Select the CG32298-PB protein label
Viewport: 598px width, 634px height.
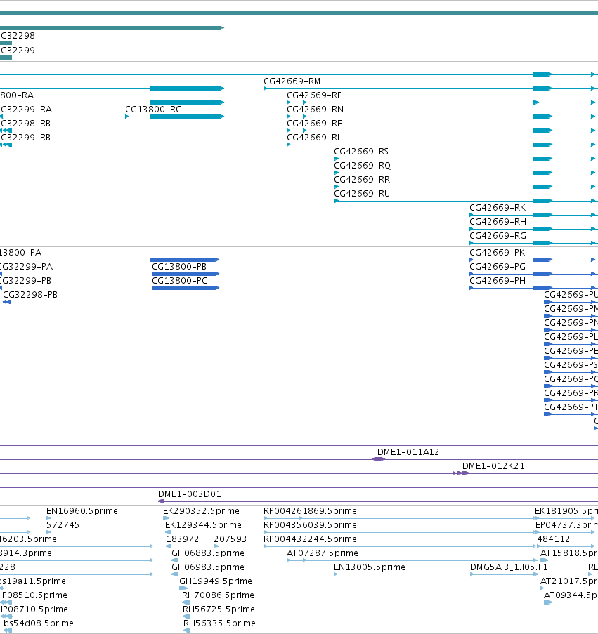pos(30,295)
